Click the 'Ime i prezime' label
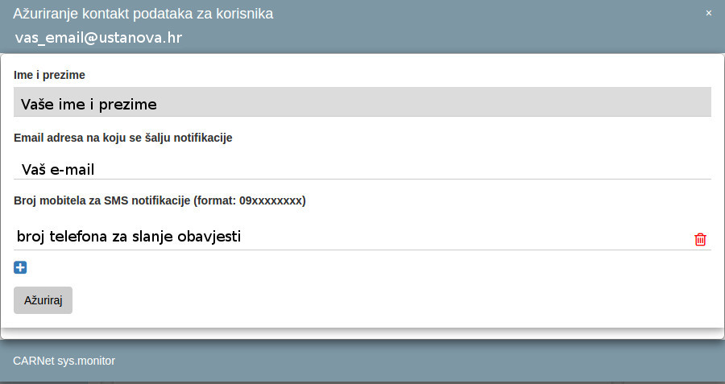This screenshot has height=384, width=725. (50, 75)
